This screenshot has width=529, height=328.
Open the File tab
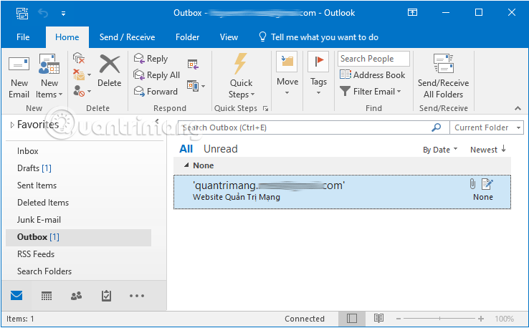pyautogui.click(x=23, y=37)
